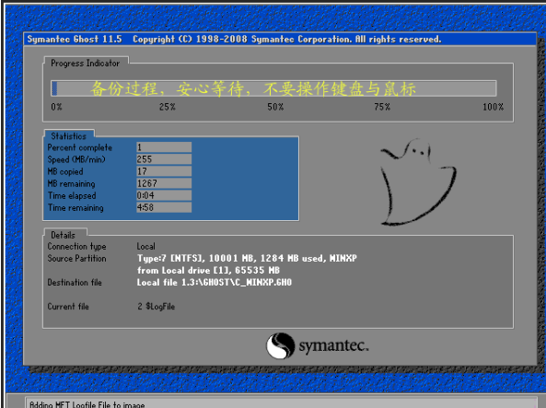Screen dimensions: 546x408
Task: Select the Progress Indicator panel label
Action: 85,63
